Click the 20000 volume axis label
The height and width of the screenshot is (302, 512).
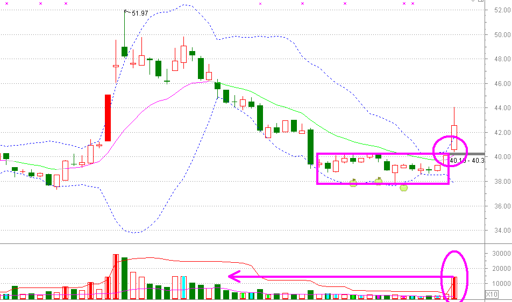(x=501, y=268)
